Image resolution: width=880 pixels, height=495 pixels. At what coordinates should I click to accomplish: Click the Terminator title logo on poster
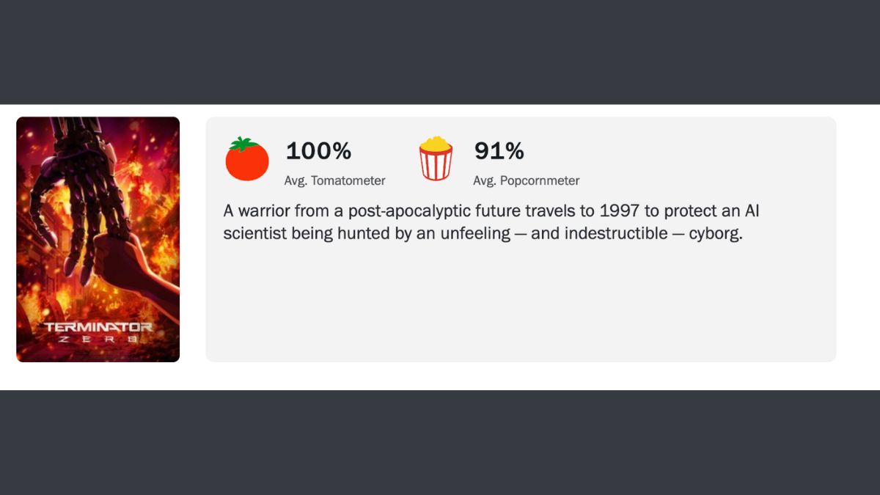point(98,327)
